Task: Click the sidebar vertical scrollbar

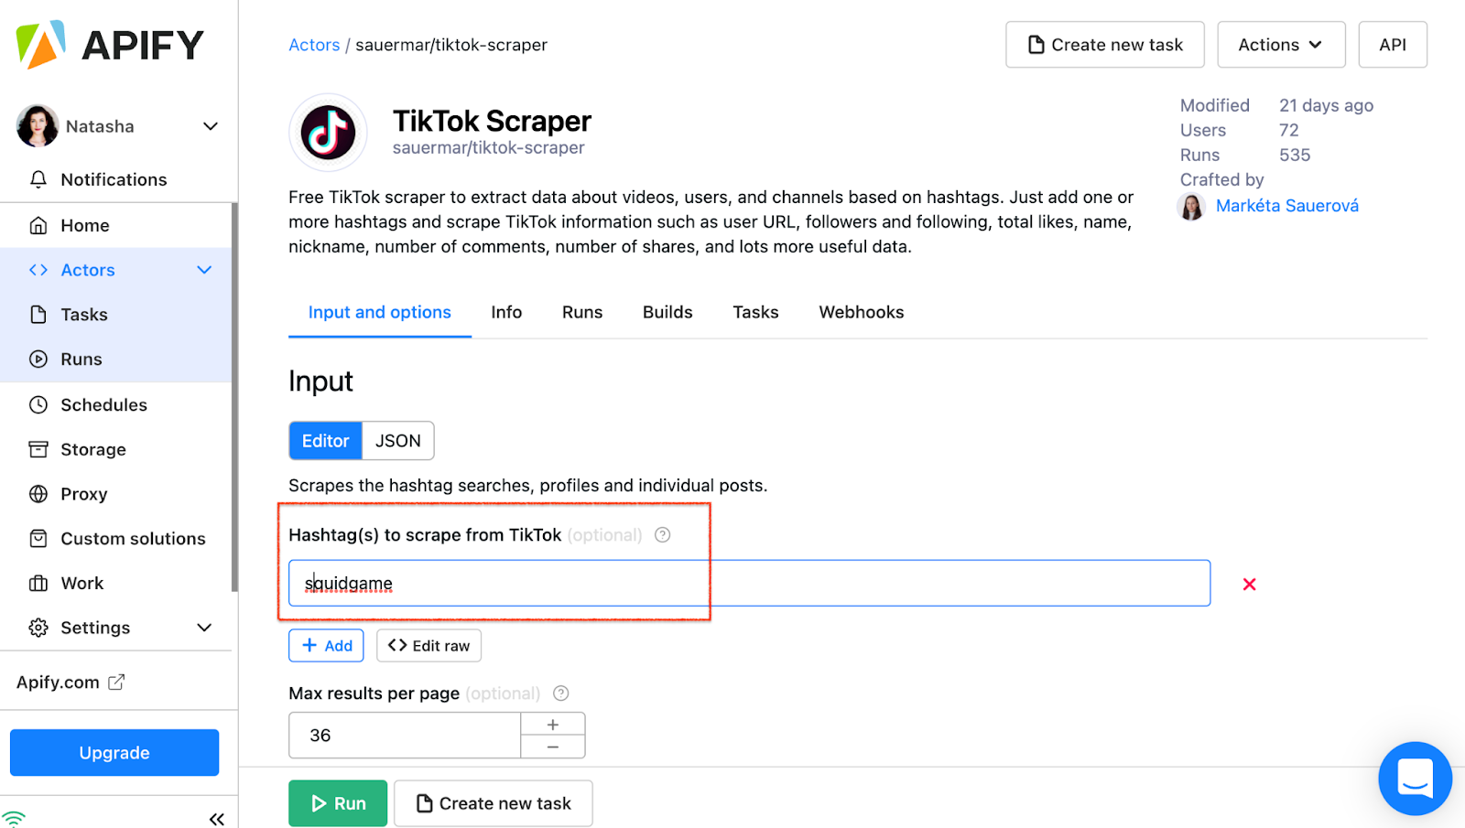Action: (x=235, y=397)
